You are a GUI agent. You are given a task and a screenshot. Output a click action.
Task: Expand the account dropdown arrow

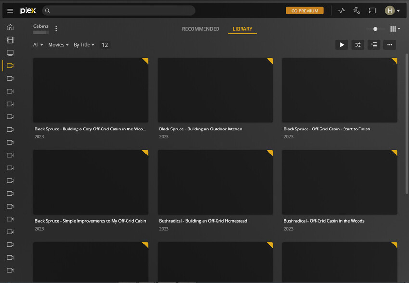[x=398, y=11]
